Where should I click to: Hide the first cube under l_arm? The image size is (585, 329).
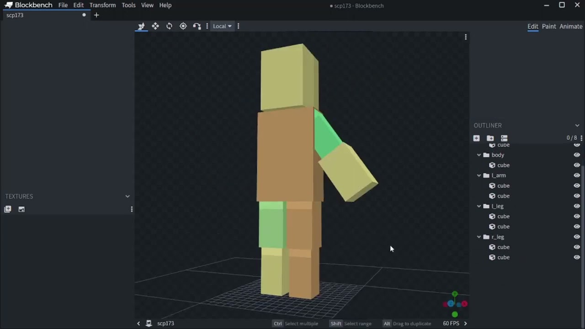[577, 186]
